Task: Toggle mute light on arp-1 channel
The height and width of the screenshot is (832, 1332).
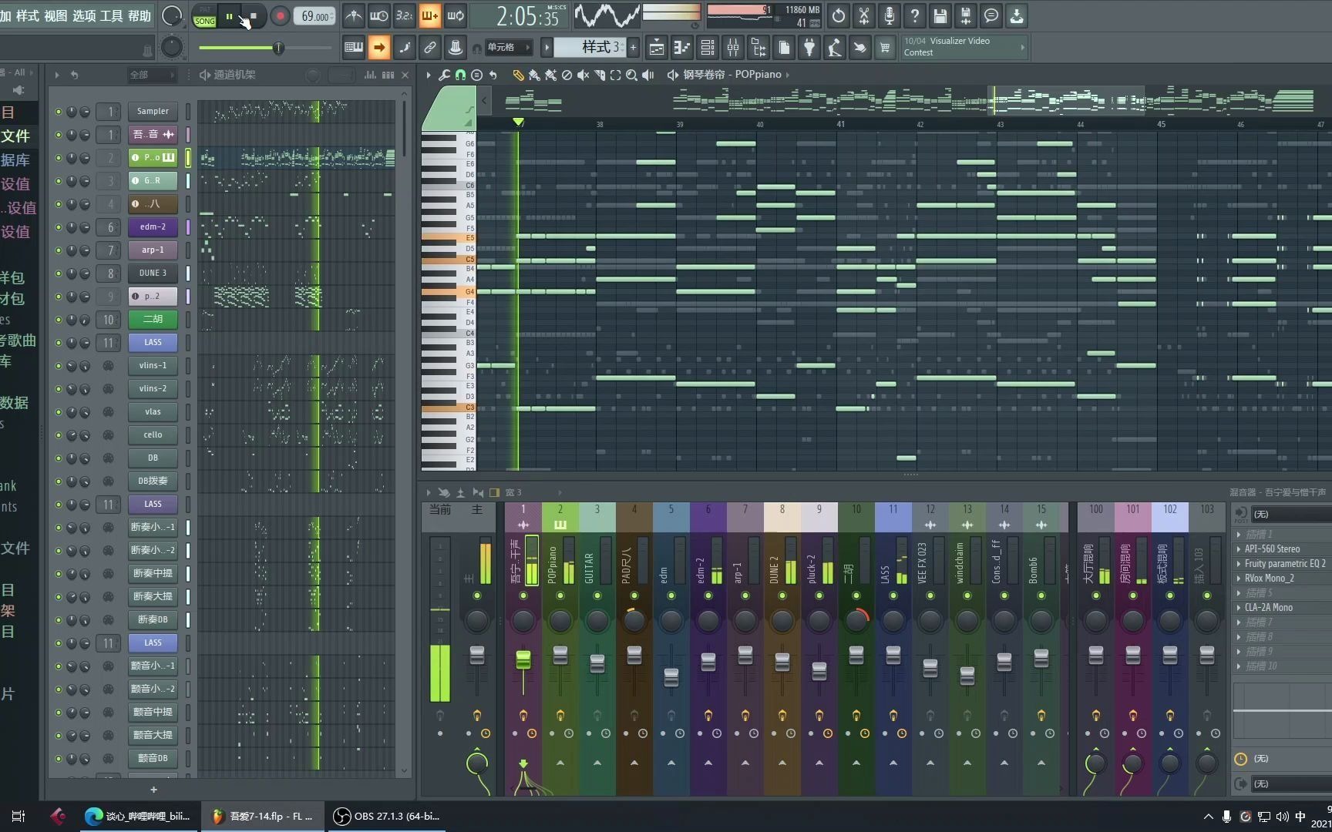Action: 59,250
